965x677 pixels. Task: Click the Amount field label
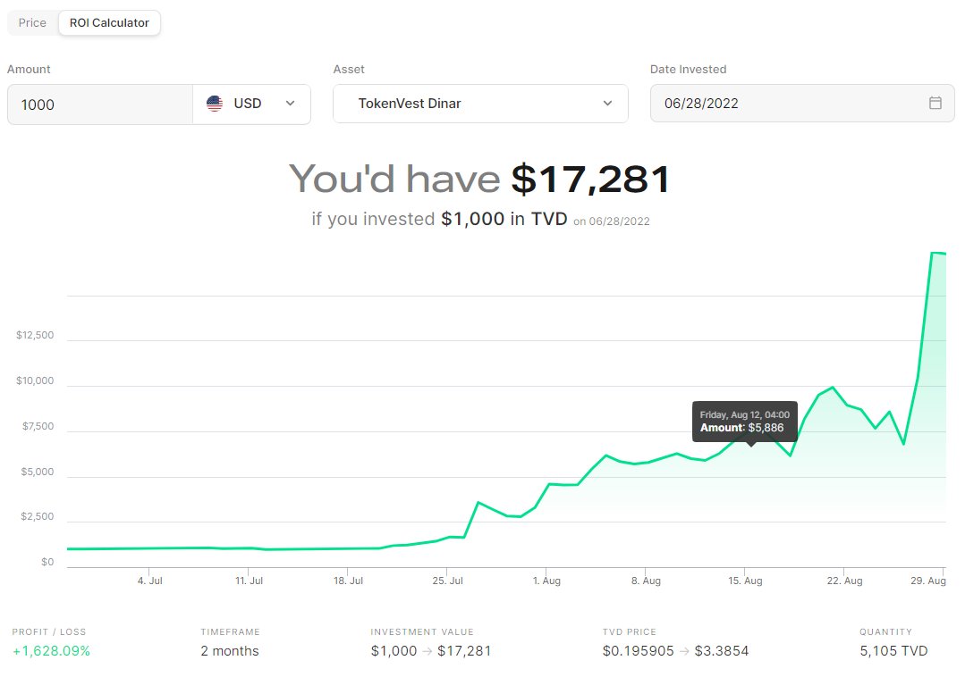(29, 70)
